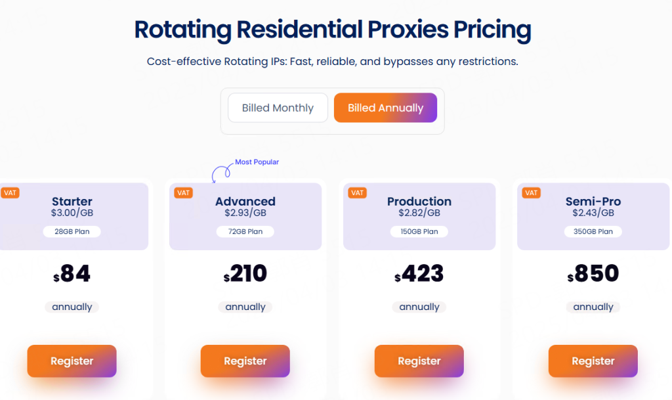Register for the Semi-Pro plan

[593, 361]
